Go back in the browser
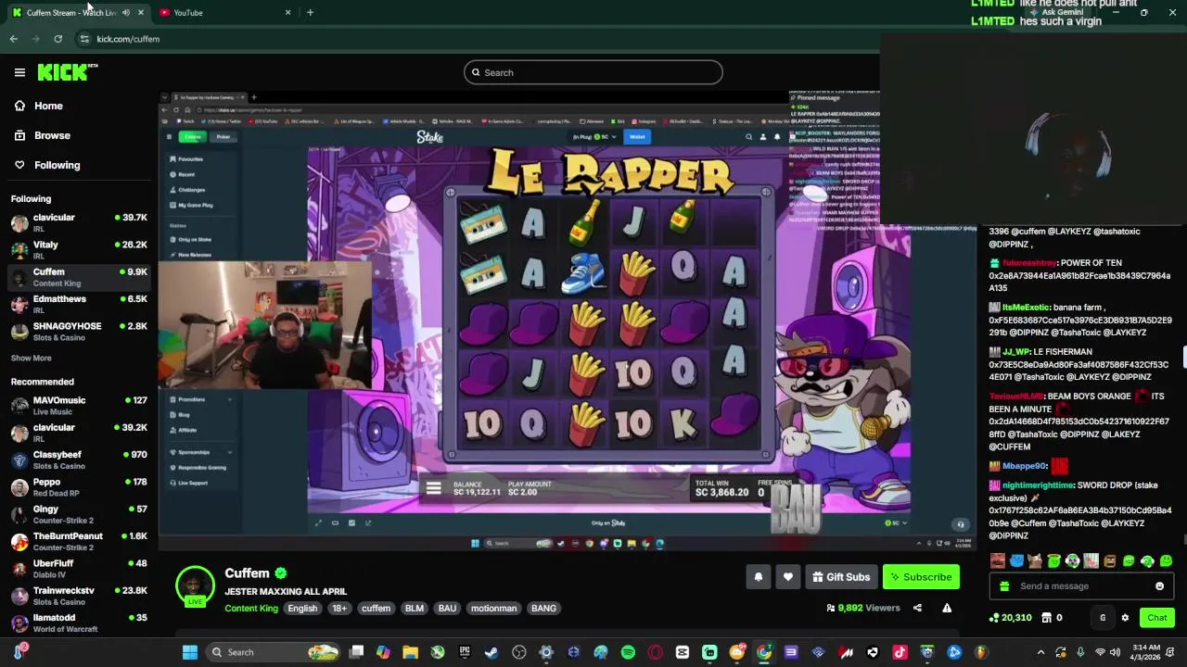The width and height of the screenshot is (1187, 667). [14, 39]
